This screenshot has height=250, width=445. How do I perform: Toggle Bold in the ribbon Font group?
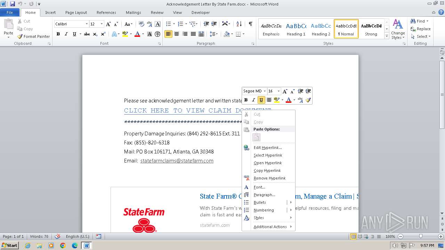(x=58, y=34)
